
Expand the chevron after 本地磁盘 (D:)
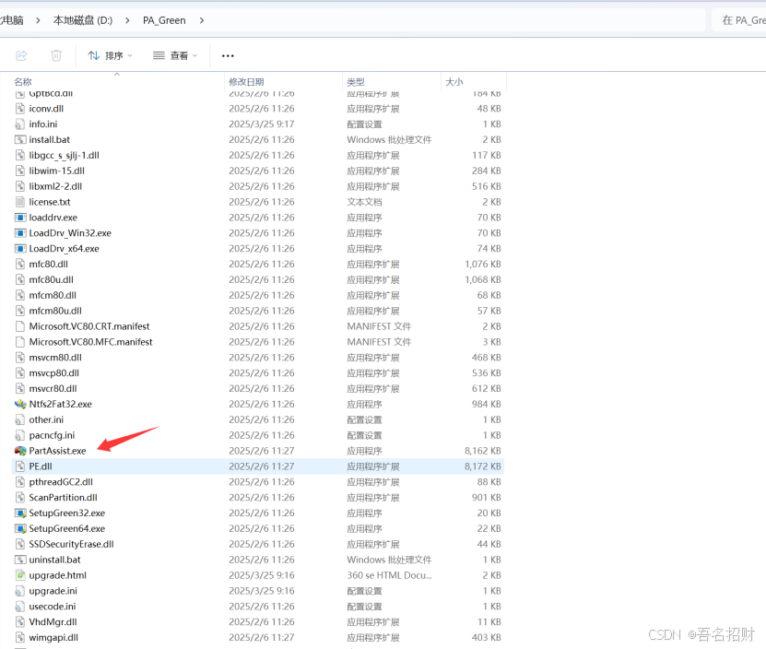pyautogui.click(x=127, y=20)
